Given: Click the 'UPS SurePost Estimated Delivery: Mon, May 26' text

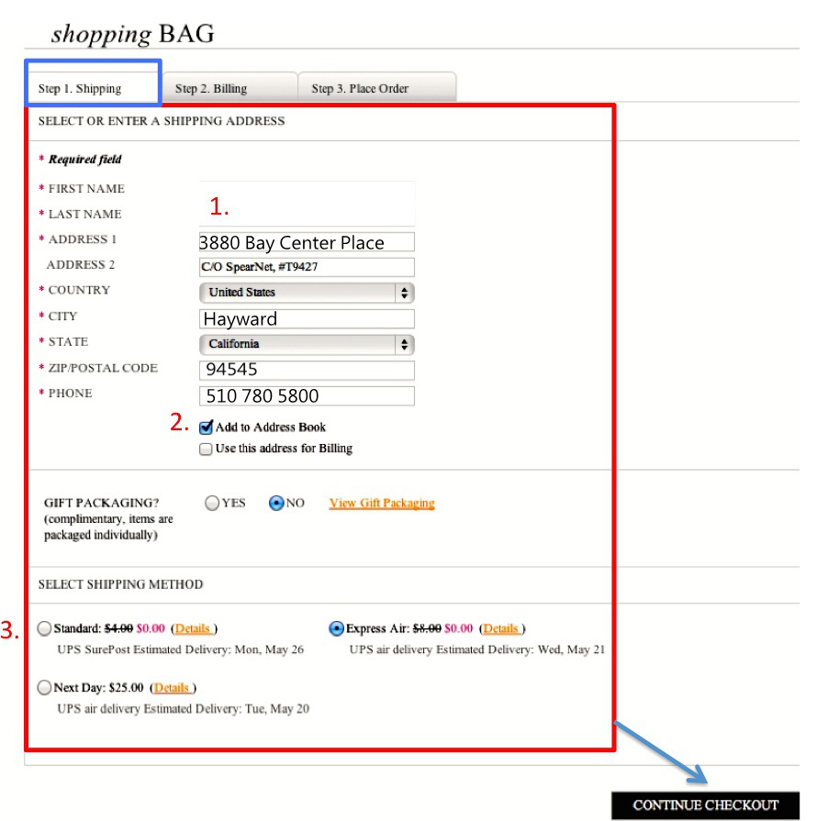Looking at the screenshot, I should tap(180, 649).
